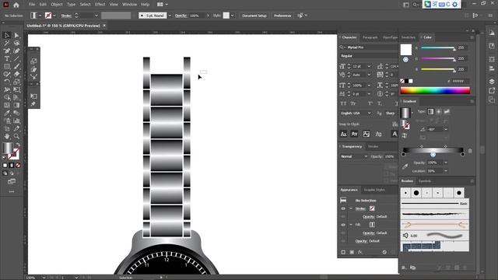The image size is (498, 280).
Task: Choose Linear Gradient type button
Action: (430, 111)
